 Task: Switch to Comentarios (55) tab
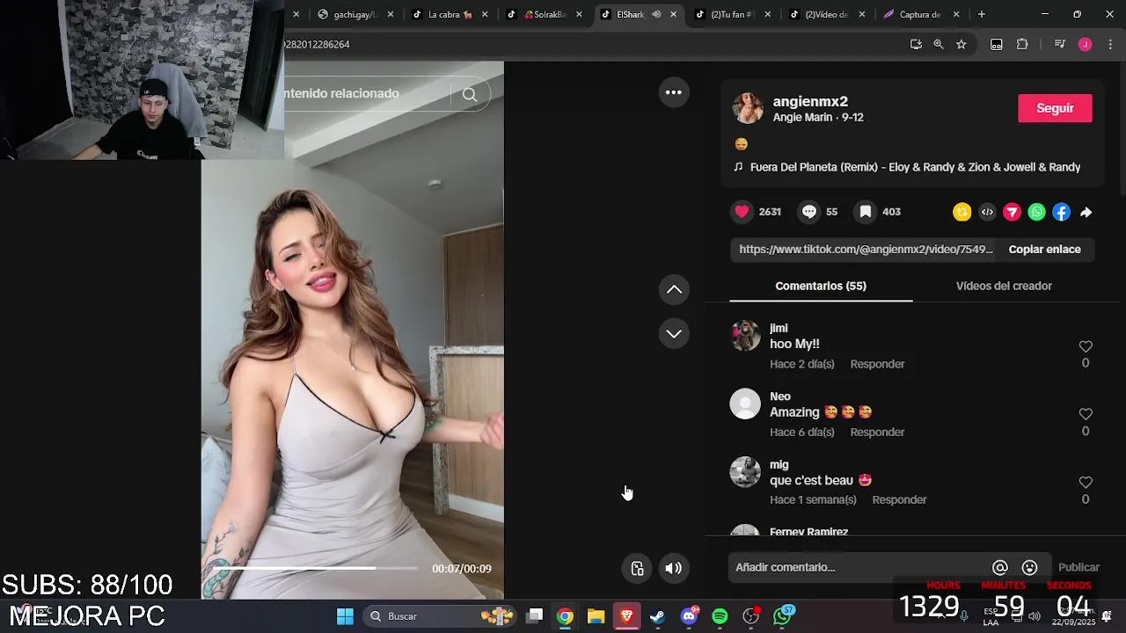(821, 286)
